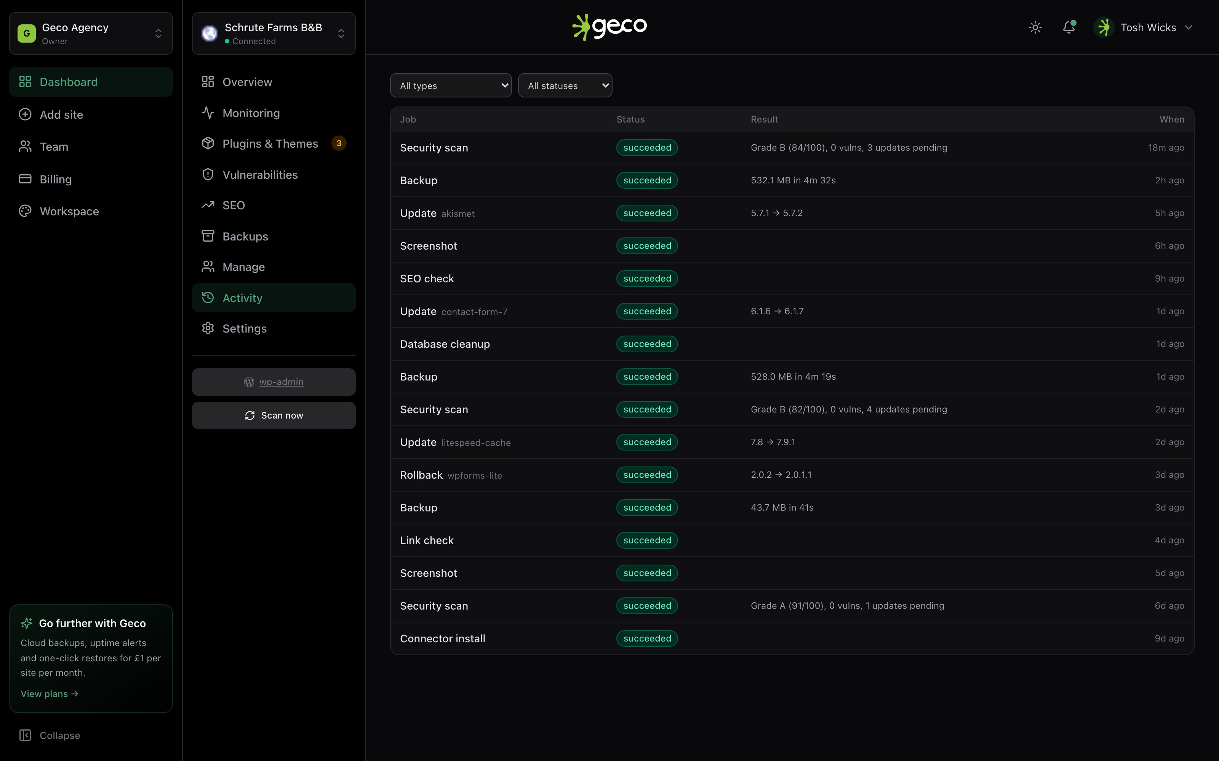Open the Manage menu item

tap(274, 267)
